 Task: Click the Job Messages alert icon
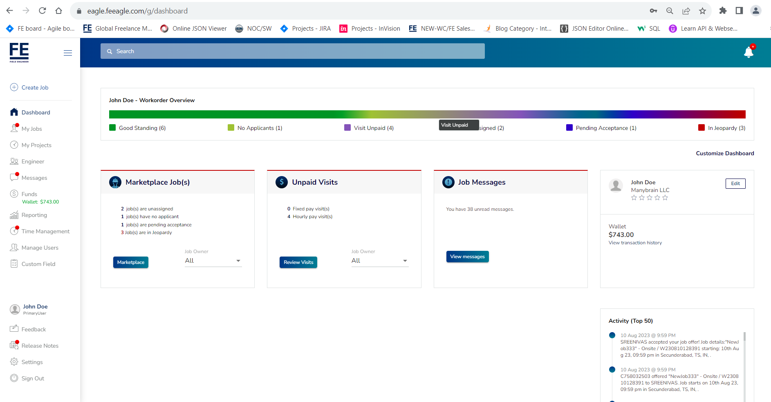point(448,182)
